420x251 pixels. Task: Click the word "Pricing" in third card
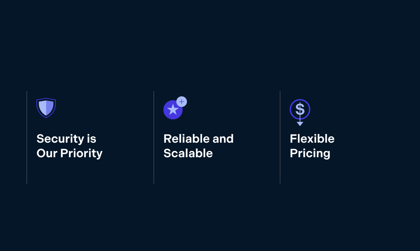(x=310, y=154)
